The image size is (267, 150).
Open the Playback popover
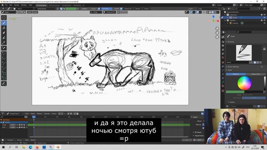click(x=11, y=140)
